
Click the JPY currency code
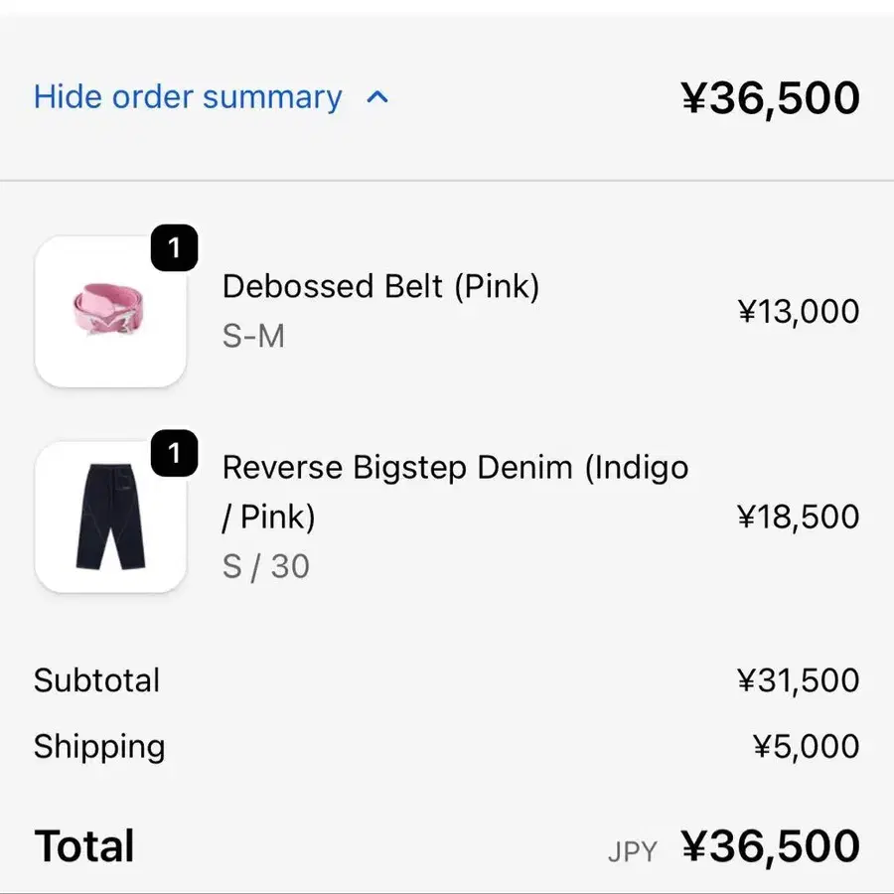coord(633,851)
